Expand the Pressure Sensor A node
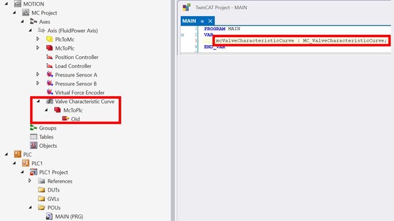The image size is (394, 221). [x=38, y=74]
